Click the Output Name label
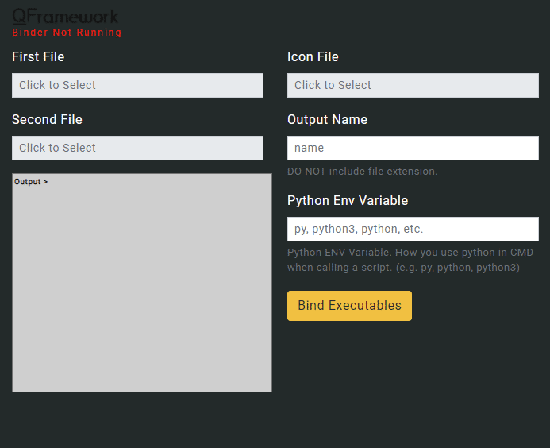Viewport: 550px width, 448px height. click(327, 119)
